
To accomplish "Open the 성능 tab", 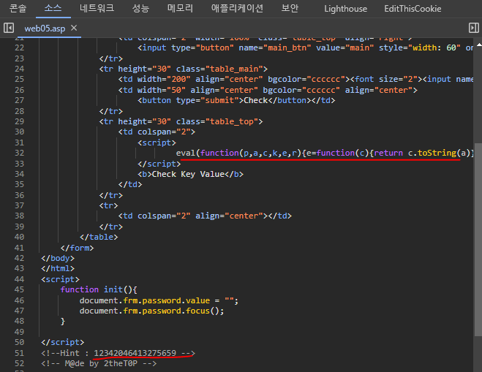I will tap(140, 8).
